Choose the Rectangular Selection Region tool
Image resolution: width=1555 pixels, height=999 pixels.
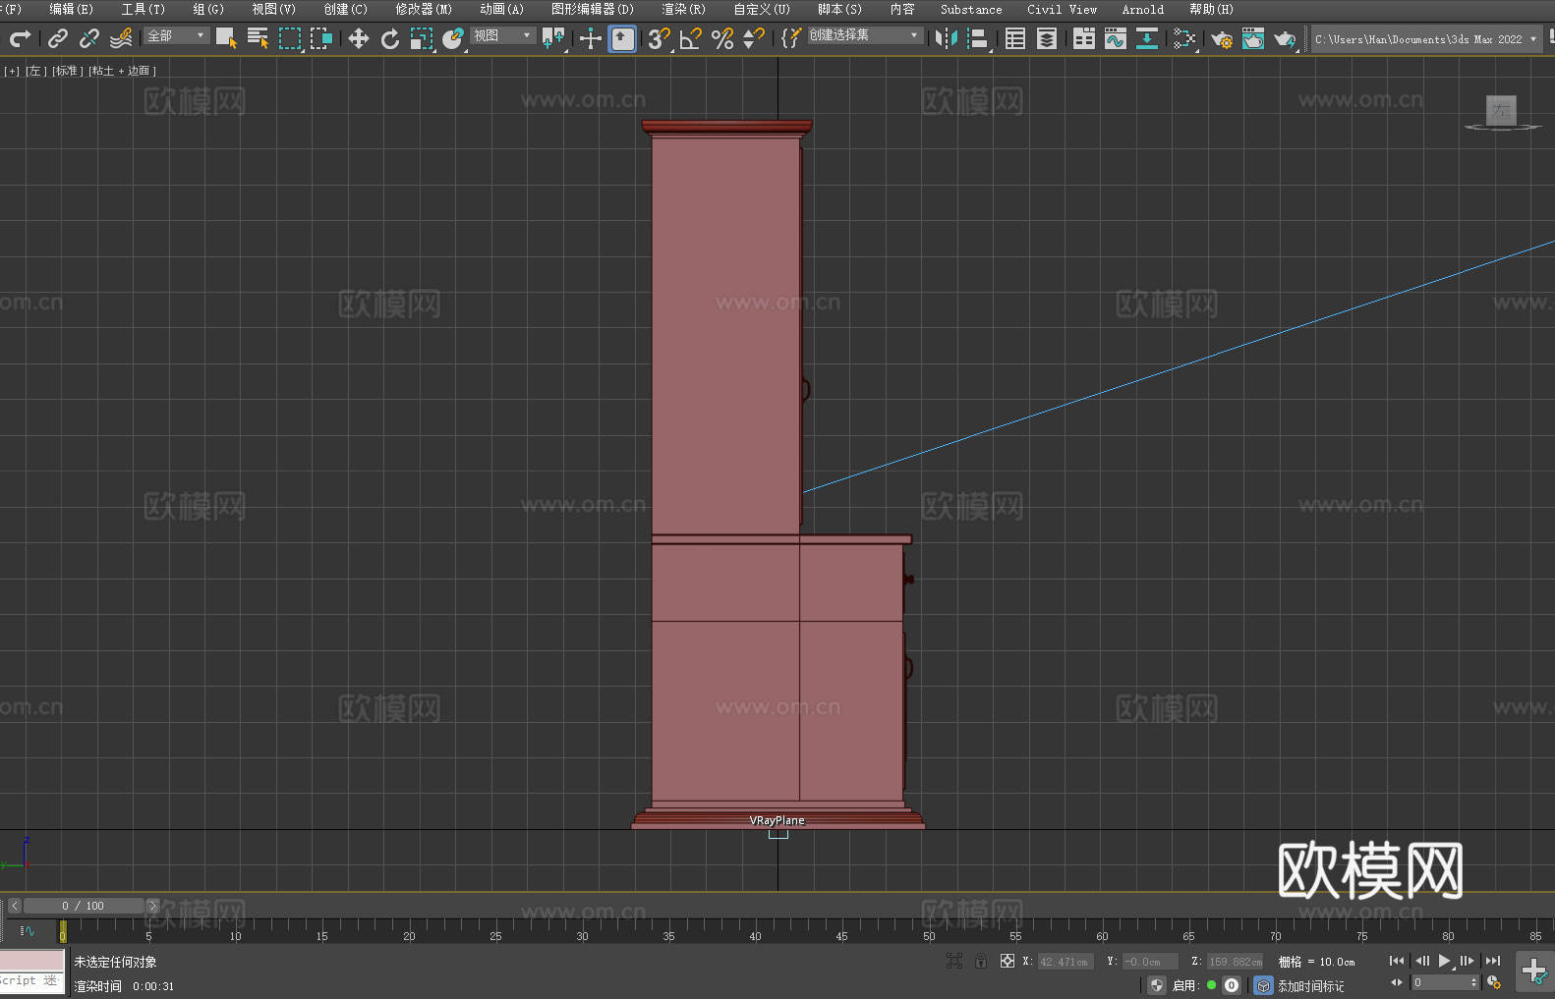[x=289, y=38]
